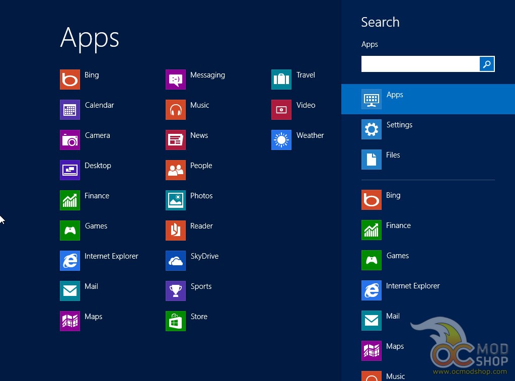Image resolution: width=515 pixels, height=381 pixels.
Task: Choose Mail in the Search pane list
Action: 428,321
